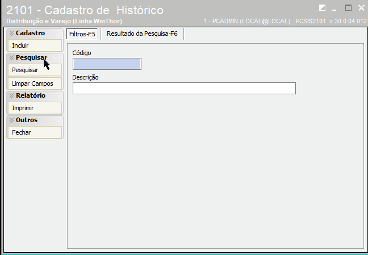The width and height of the screenshot is (368, 255).
Task: Click the Código field label
Action: pos(82,53)
